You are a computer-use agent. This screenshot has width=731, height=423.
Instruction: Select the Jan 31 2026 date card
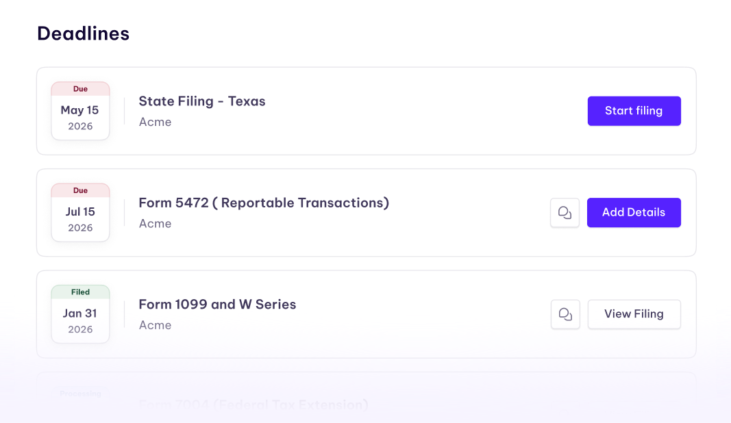tap(80, 313)
